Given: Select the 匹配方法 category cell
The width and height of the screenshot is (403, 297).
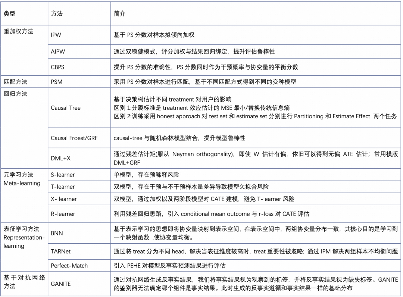Looking at the screenshot, I should click(x=16, y=82).
